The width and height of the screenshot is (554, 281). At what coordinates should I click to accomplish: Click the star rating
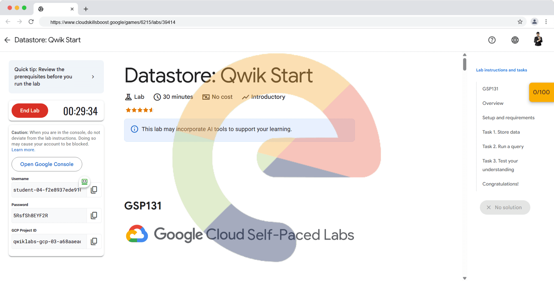point(139,110)
